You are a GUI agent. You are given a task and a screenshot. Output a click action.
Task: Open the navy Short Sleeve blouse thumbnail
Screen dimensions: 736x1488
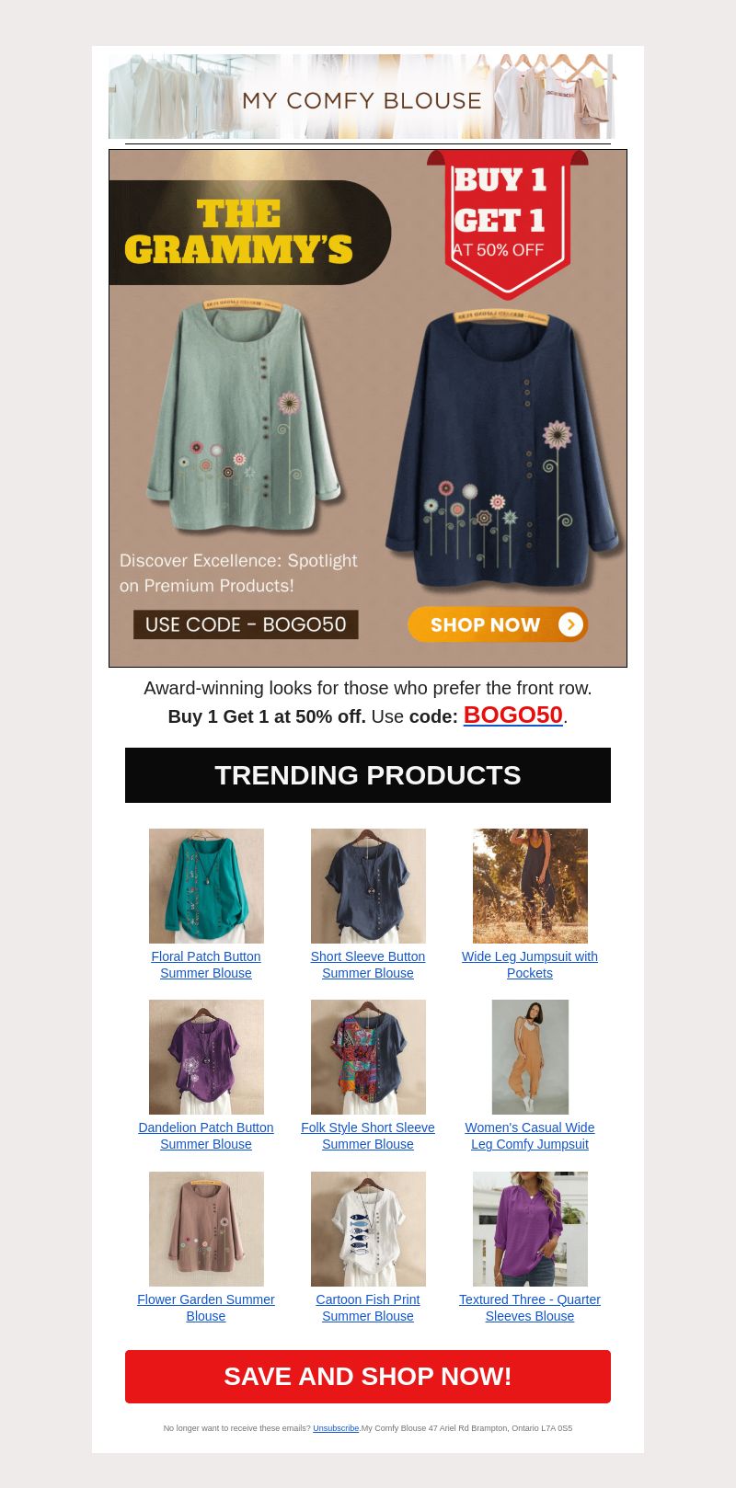point(368,886)
